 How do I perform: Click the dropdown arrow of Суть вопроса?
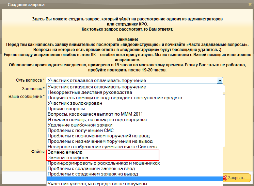coord(220,80)
